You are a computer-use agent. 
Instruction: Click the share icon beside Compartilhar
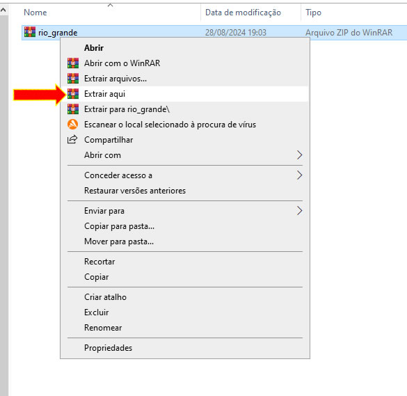(72, 139)
